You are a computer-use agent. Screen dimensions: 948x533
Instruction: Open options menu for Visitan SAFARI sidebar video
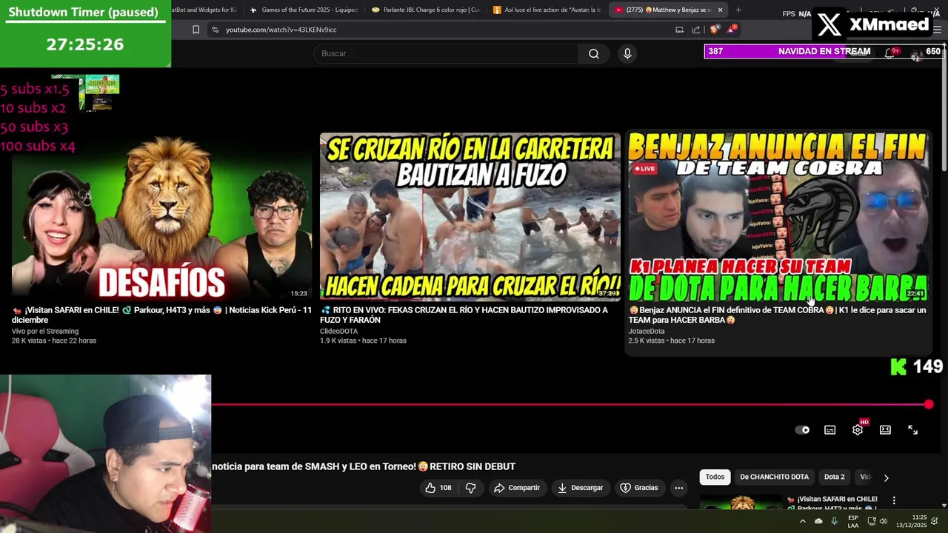click(x=894, y=500)
